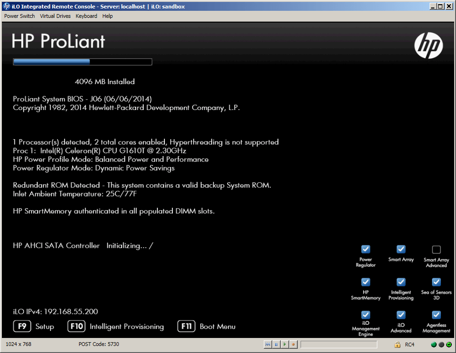Click the iLO IPv4: 192.168.55.200 text
456x353 pixels.
point(55,312)
